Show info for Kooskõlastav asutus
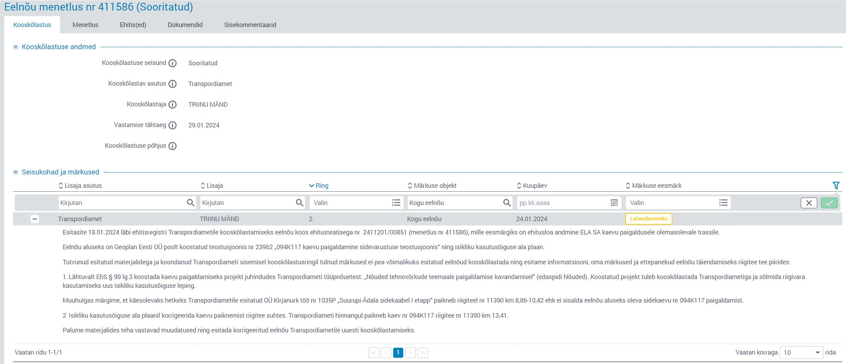This screenshot has height=364, width=846. point(173,84)
